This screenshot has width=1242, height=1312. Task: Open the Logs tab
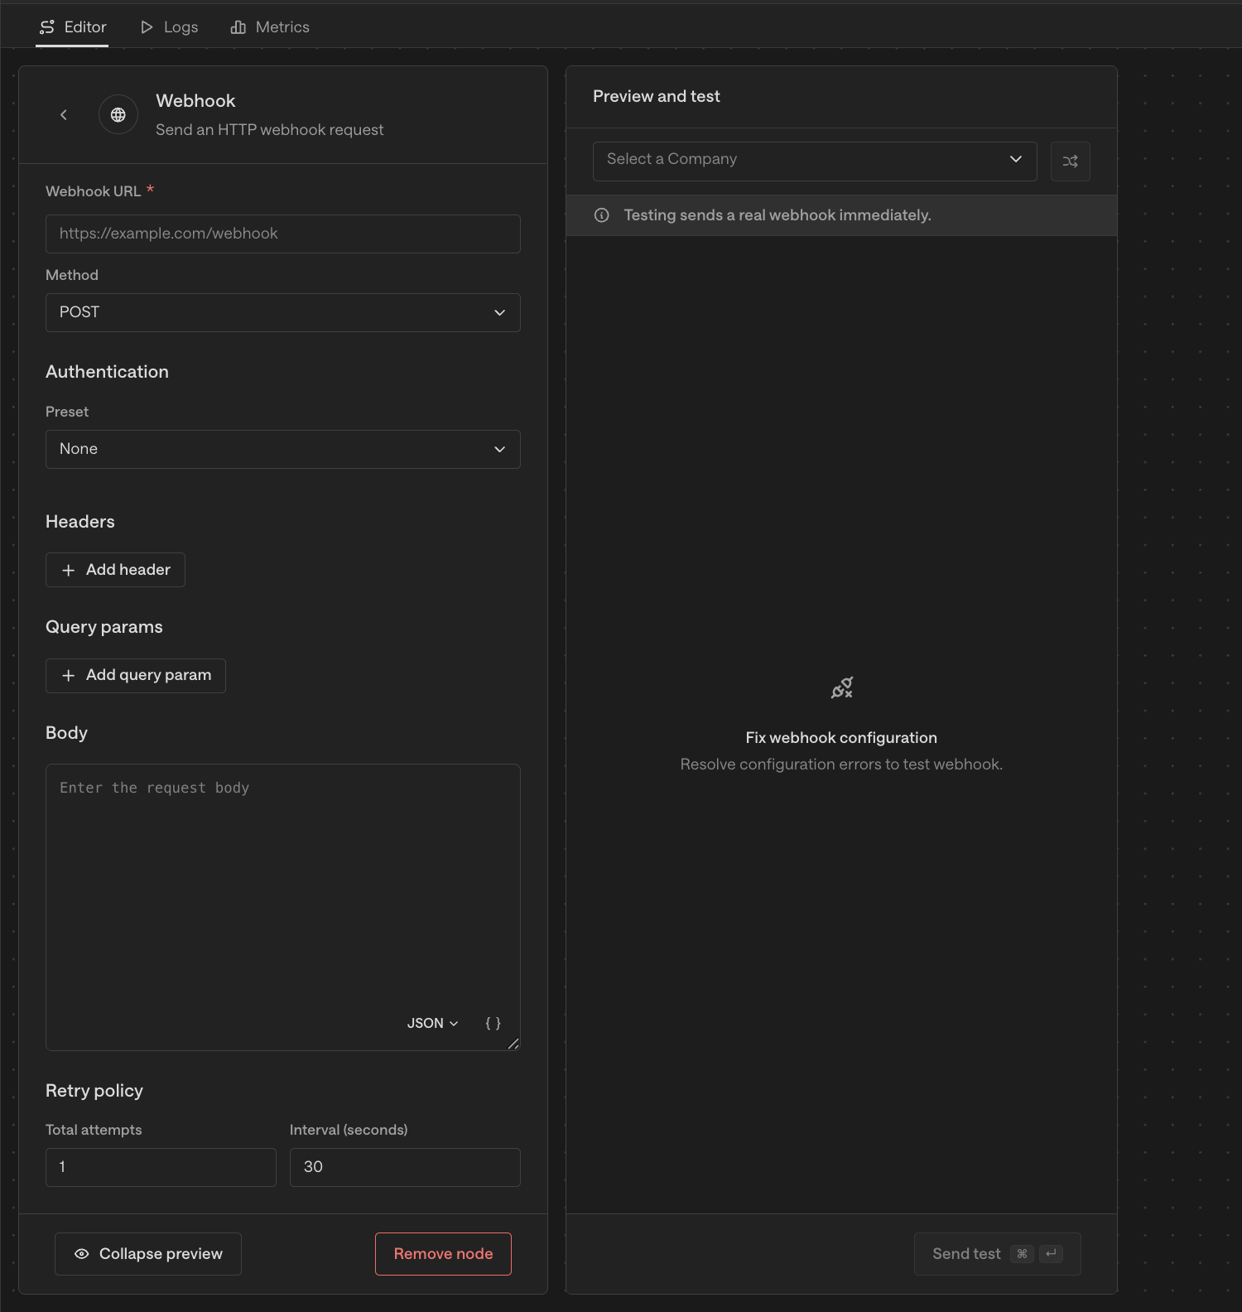pyautogui.click(x=169, y=27)
